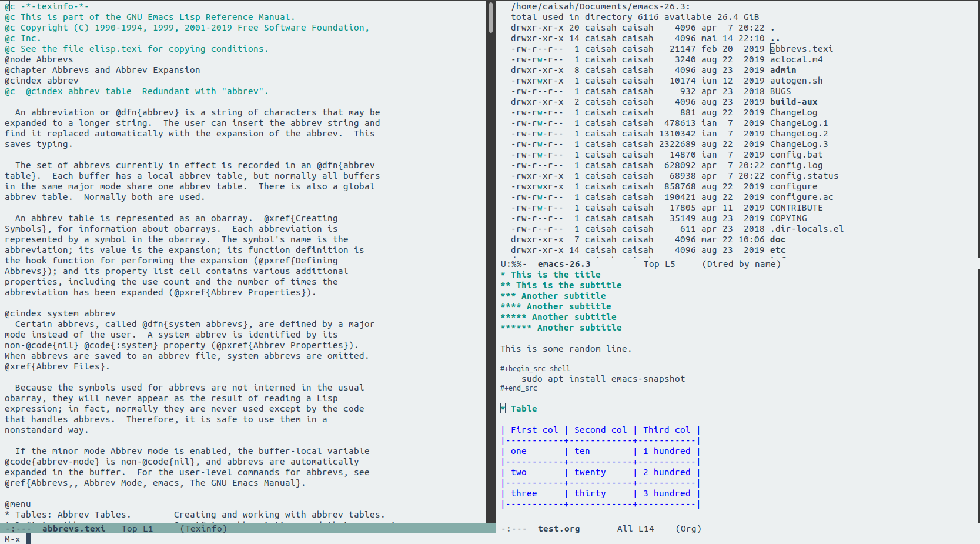Click the 'one' table cell
The image size is (980, 544).
click(x=519, y=451)
